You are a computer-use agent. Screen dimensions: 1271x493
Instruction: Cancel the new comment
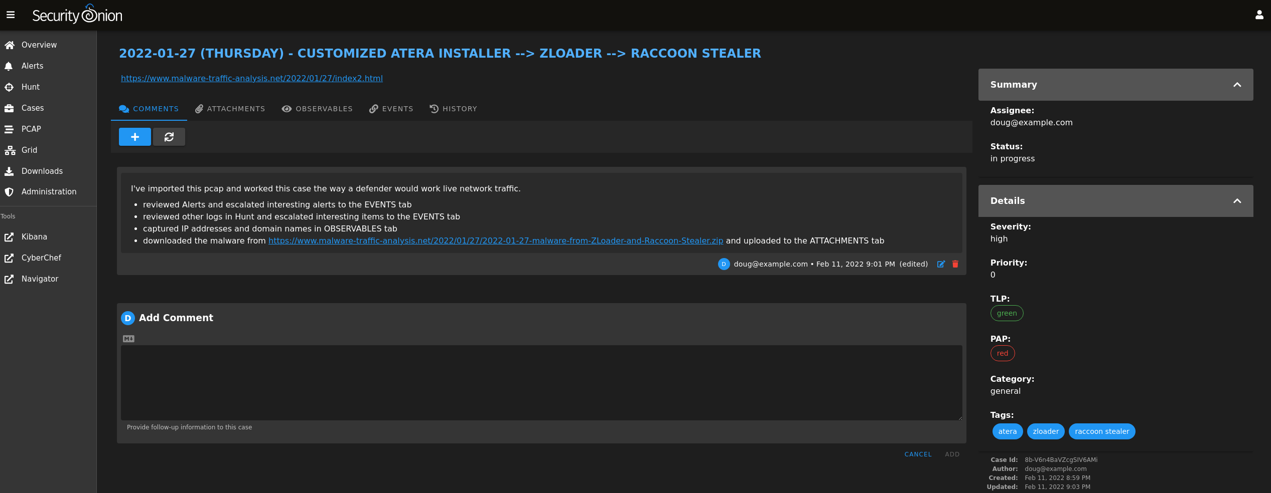click(x=918, y=454)
